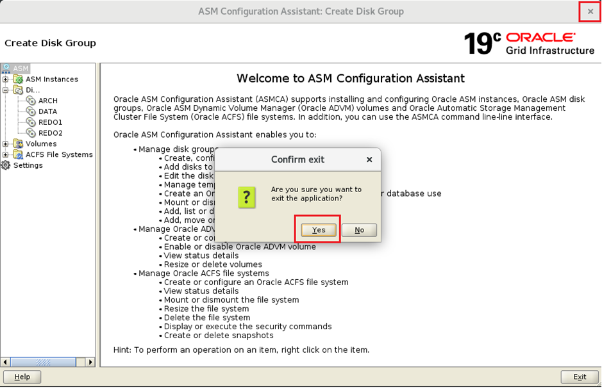Cancel exit with No button
Image resolution: width=602 pixels, height=390 pixels.
[x=359, y=230]
